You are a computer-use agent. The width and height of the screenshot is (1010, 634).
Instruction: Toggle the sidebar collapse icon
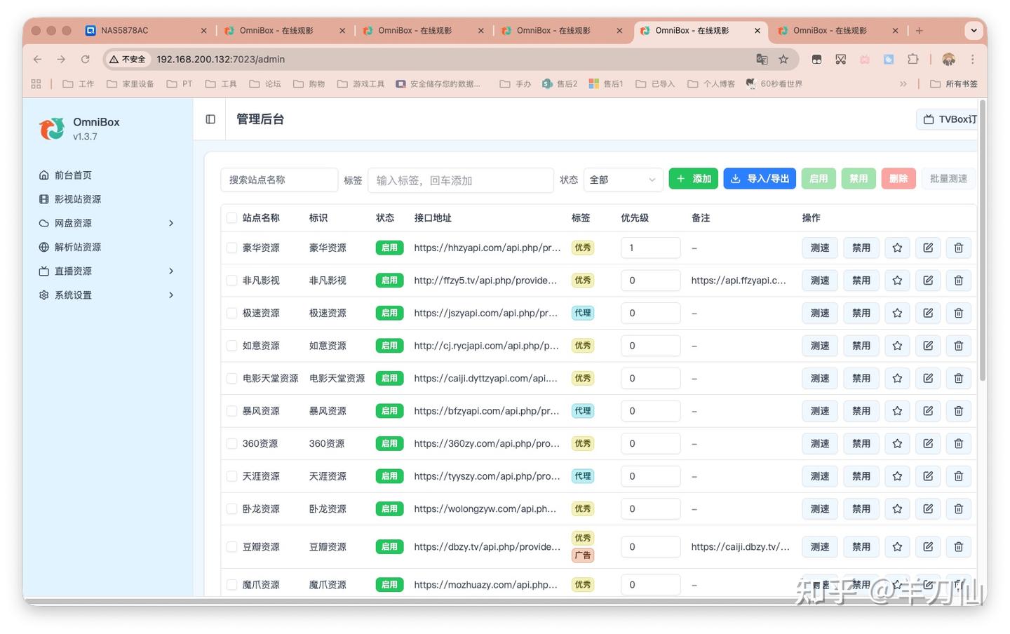click(x=210, y=119)
